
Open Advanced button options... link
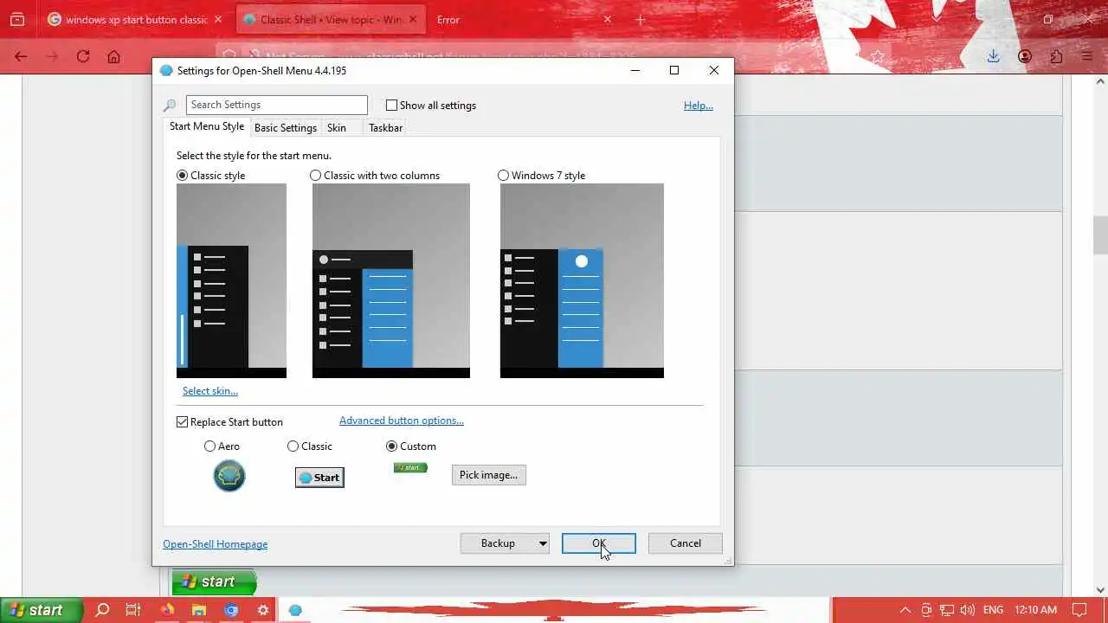point(402,421)
